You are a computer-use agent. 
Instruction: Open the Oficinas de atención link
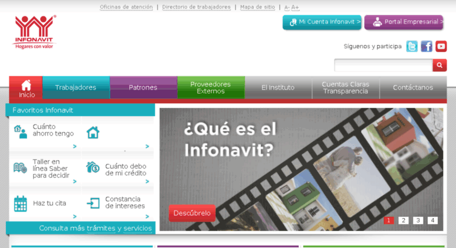pyautogui.click(x=126, y=7)
